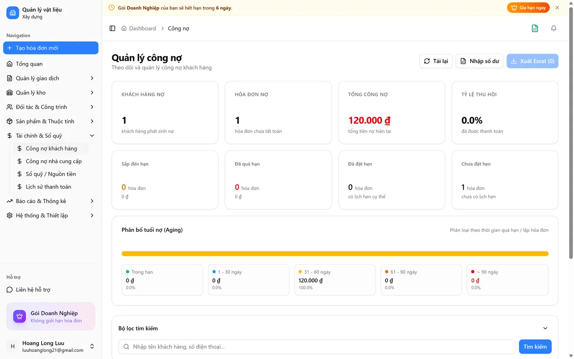The image size is (574, 359).
Task: Expand Đối tác & Công trình section
Action: [51, 107]
